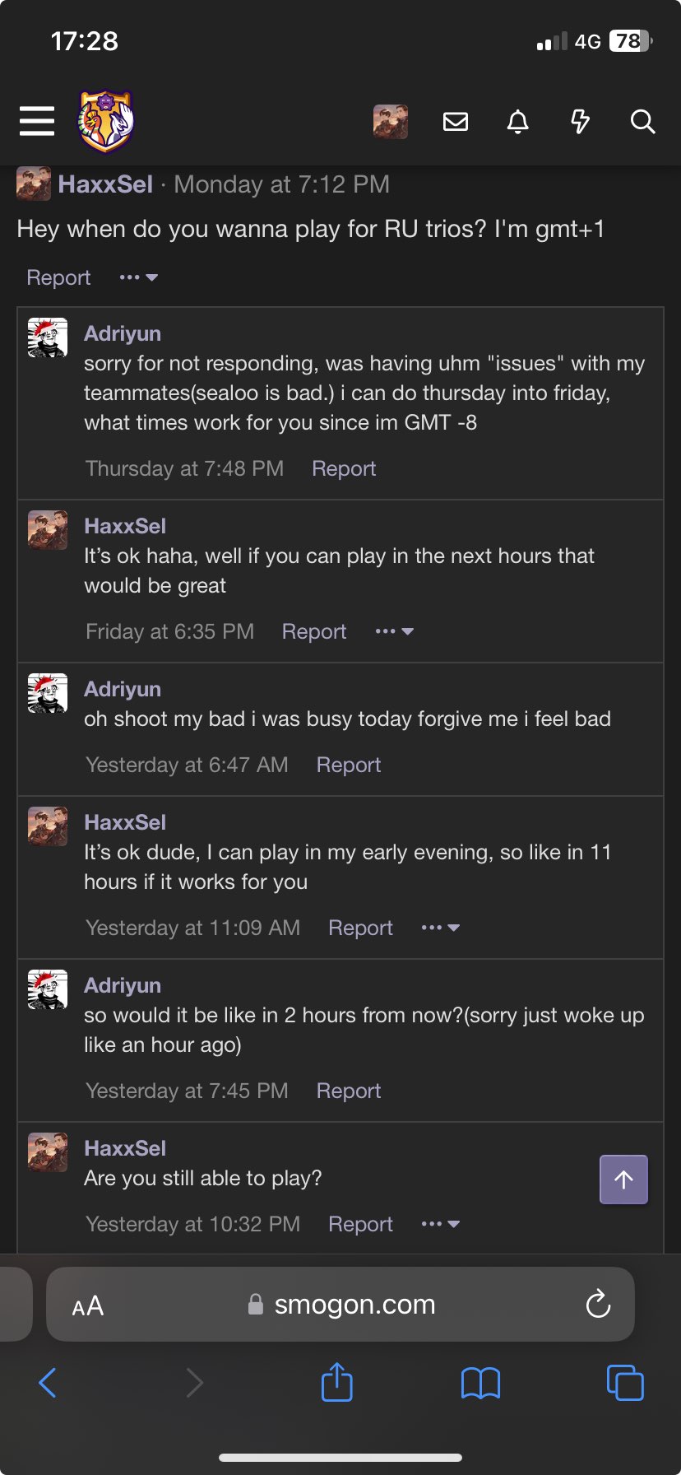The image size is (681, 1475).
Task: Tap the smogon.com address bar
Action: [x=354, y=1305]
